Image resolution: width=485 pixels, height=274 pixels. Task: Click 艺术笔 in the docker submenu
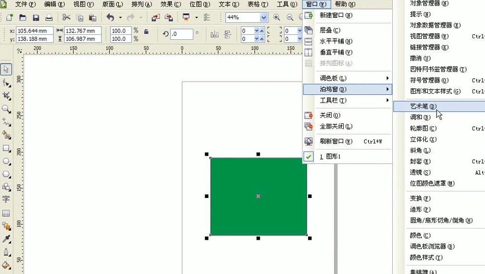[423, 106]
